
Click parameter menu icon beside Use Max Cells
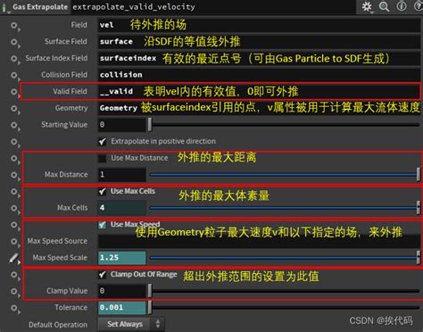pos(14,192)
